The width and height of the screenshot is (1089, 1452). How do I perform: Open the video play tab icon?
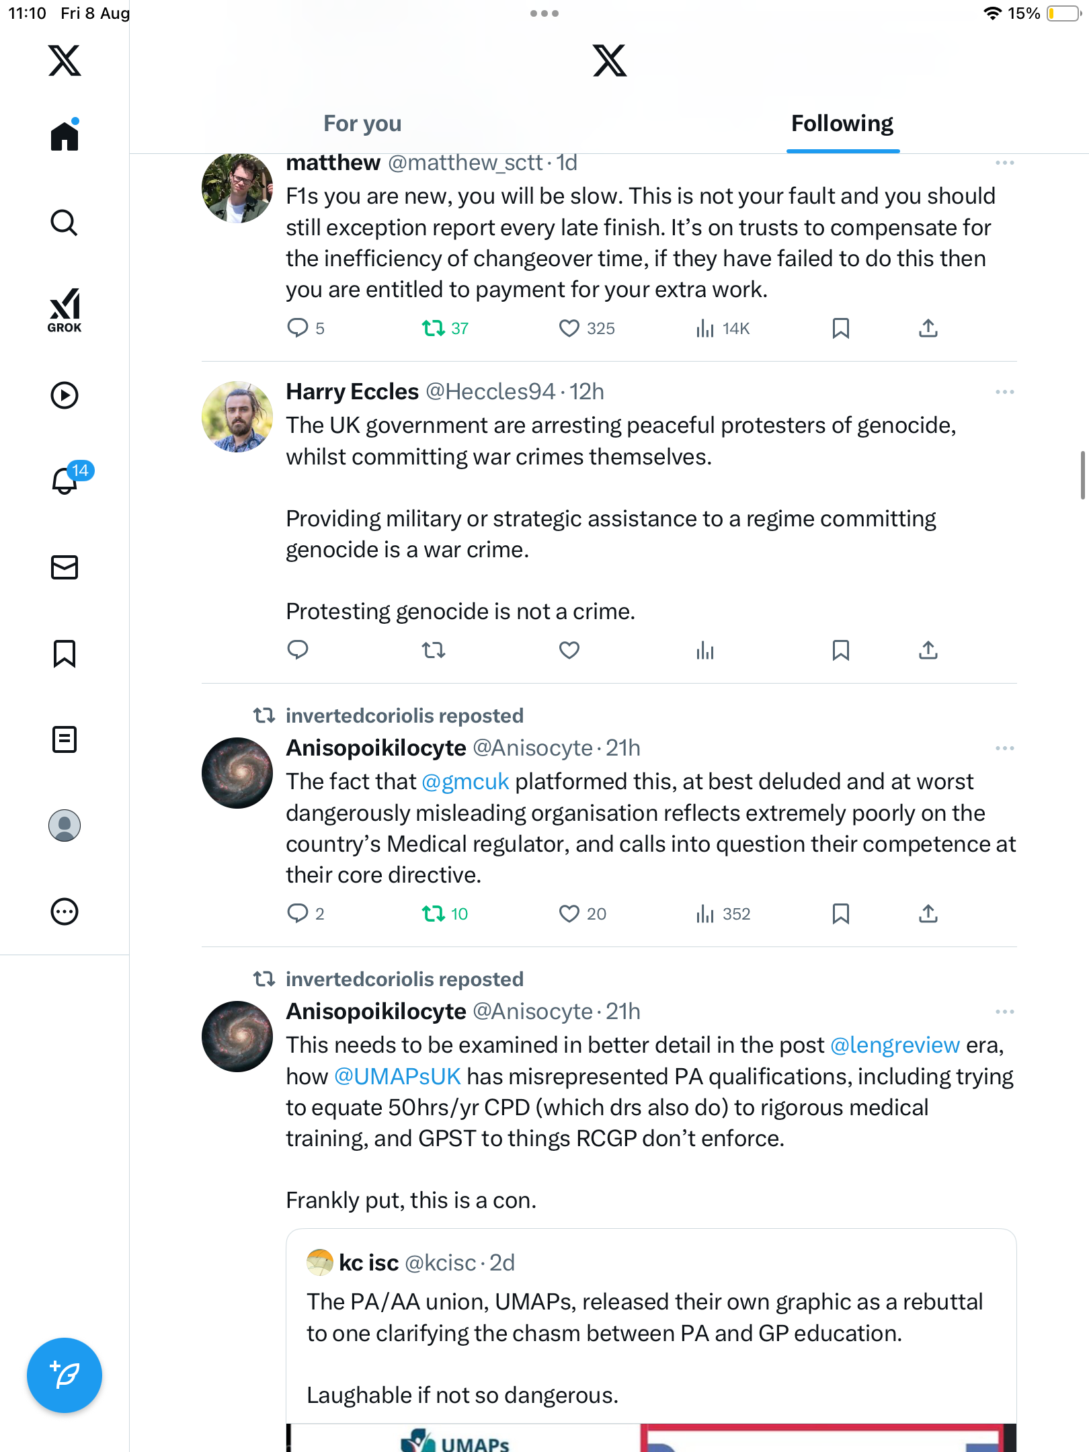pyautogui.click(x=65, y=395)
